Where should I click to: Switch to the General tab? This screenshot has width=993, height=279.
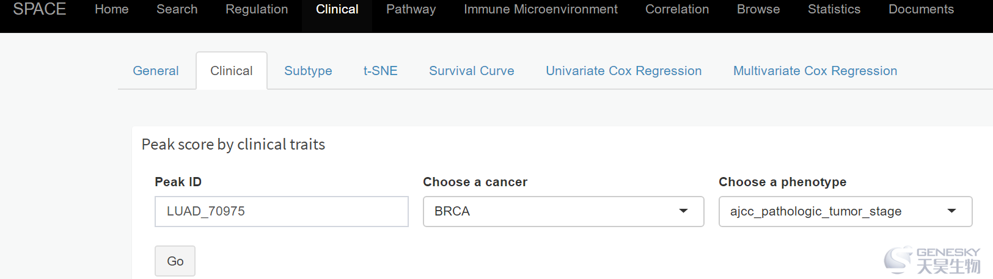156,71
